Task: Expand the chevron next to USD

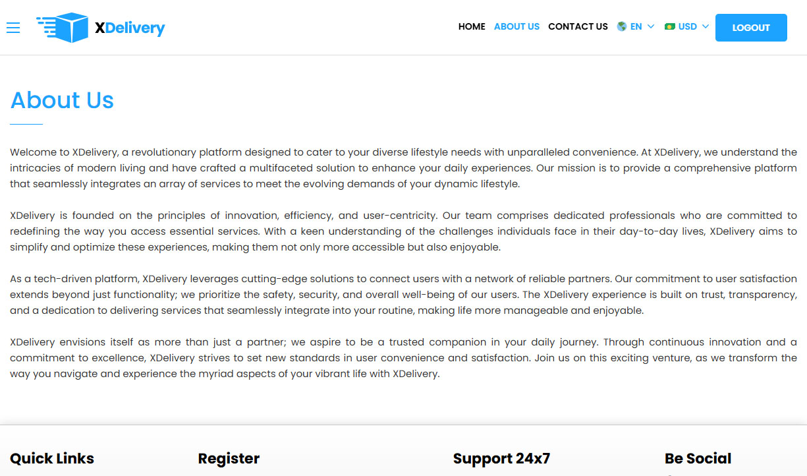Action: [x=706, y=27]
